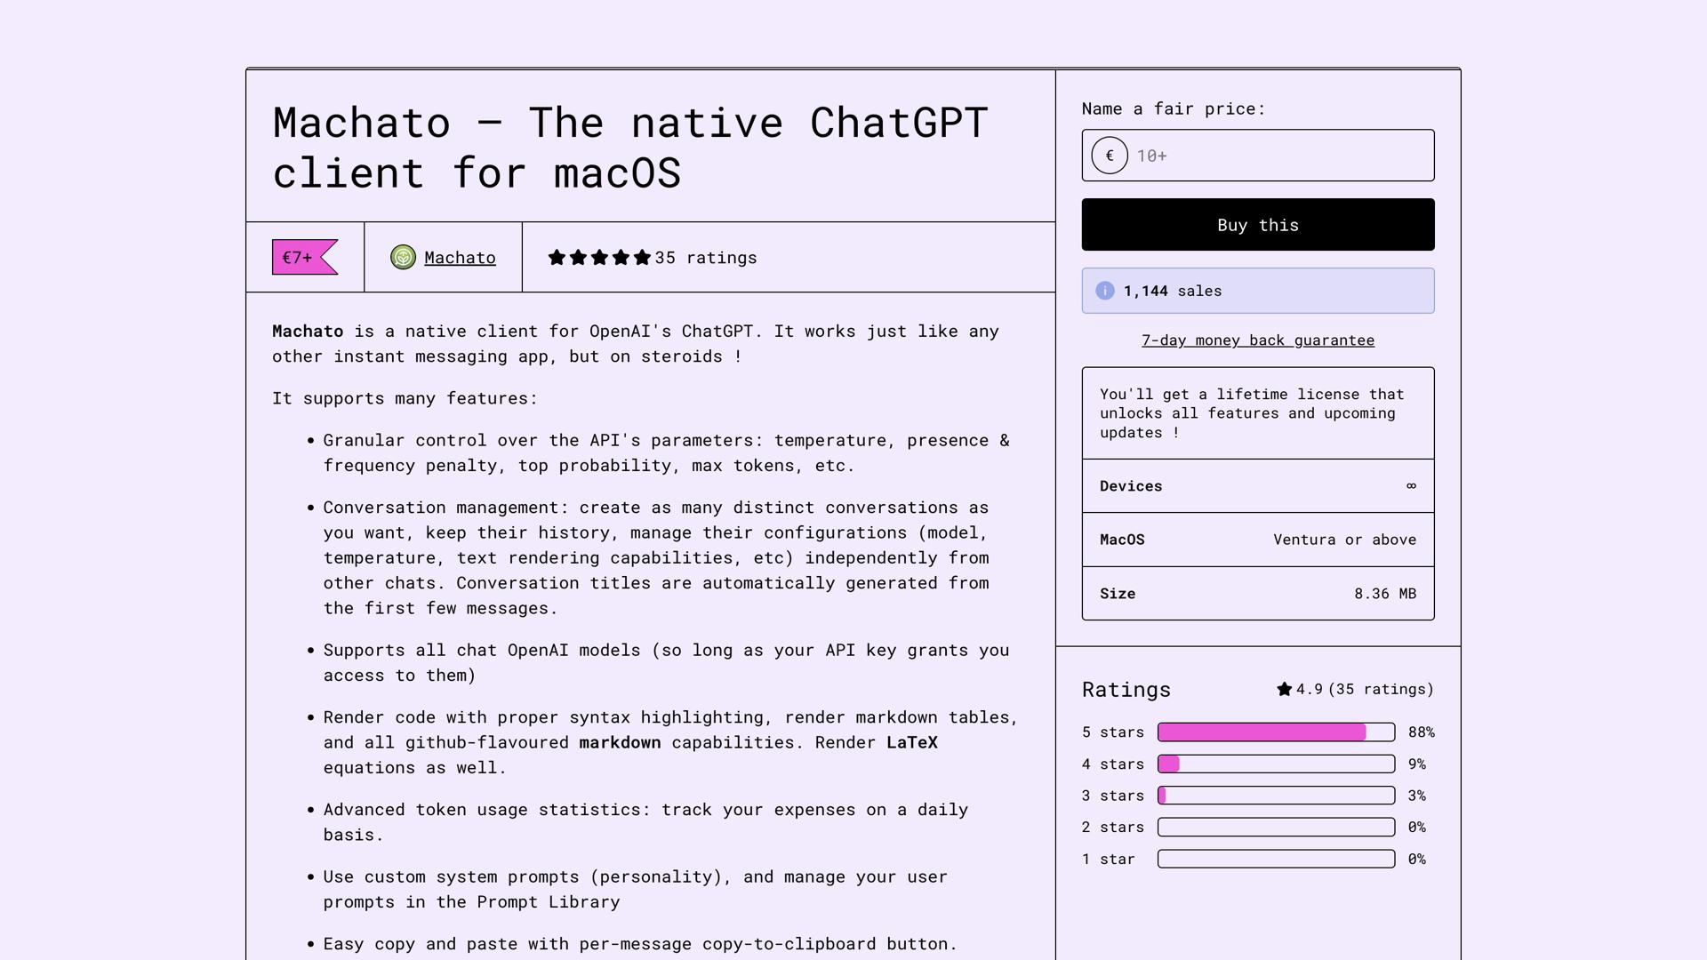Viewport: 1707px width, 960px height.
Task: Click the star icon next to 4.9 rating
Action: 1284,690
